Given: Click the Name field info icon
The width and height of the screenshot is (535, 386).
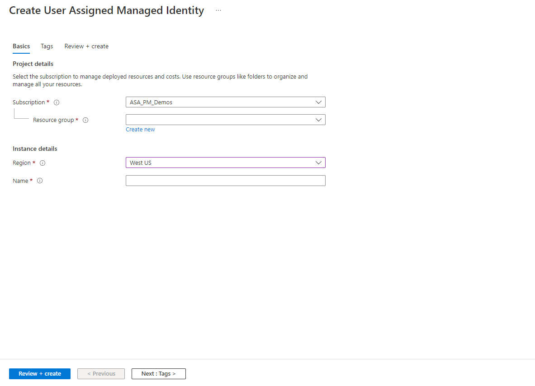Looking at the screenshot, I should (x=40, y=181).
